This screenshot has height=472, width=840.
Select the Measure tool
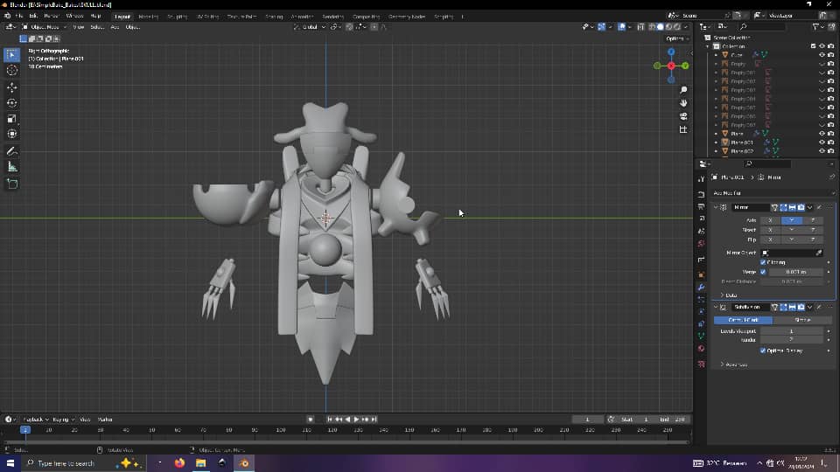tap(11, 167)
